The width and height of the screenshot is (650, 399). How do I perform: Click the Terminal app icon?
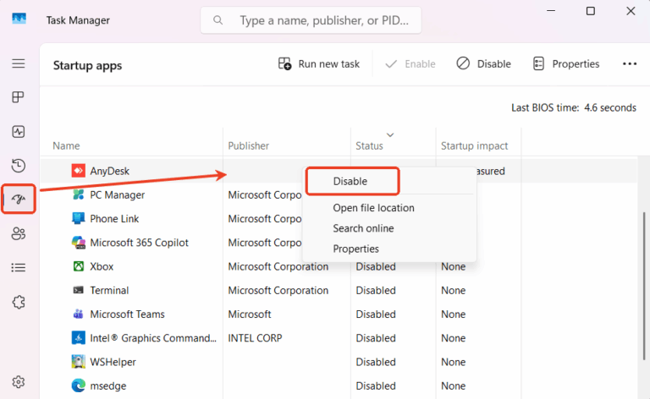click(79, 290)
